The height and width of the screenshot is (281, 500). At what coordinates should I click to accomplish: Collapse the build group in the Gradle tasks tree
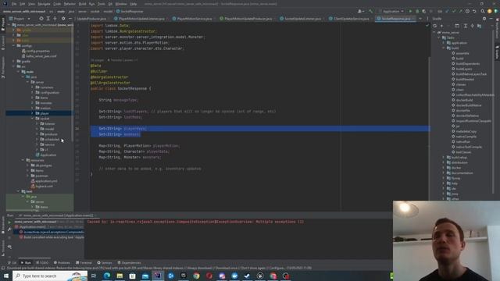(444, 48)
